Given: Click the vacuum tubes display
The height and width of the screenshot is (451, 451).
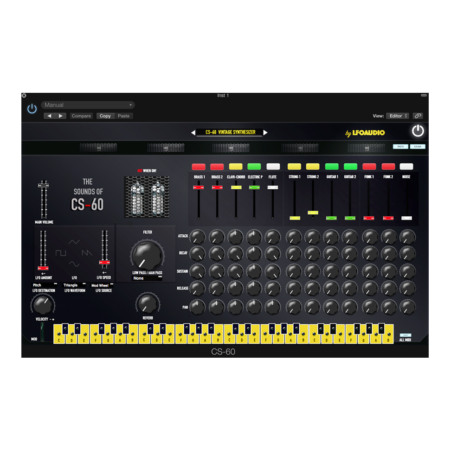Looking at the screenshot, I should coord(146,196).
